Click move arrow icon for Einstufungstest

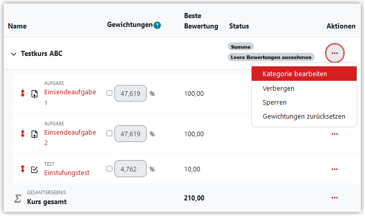point(22,169)
